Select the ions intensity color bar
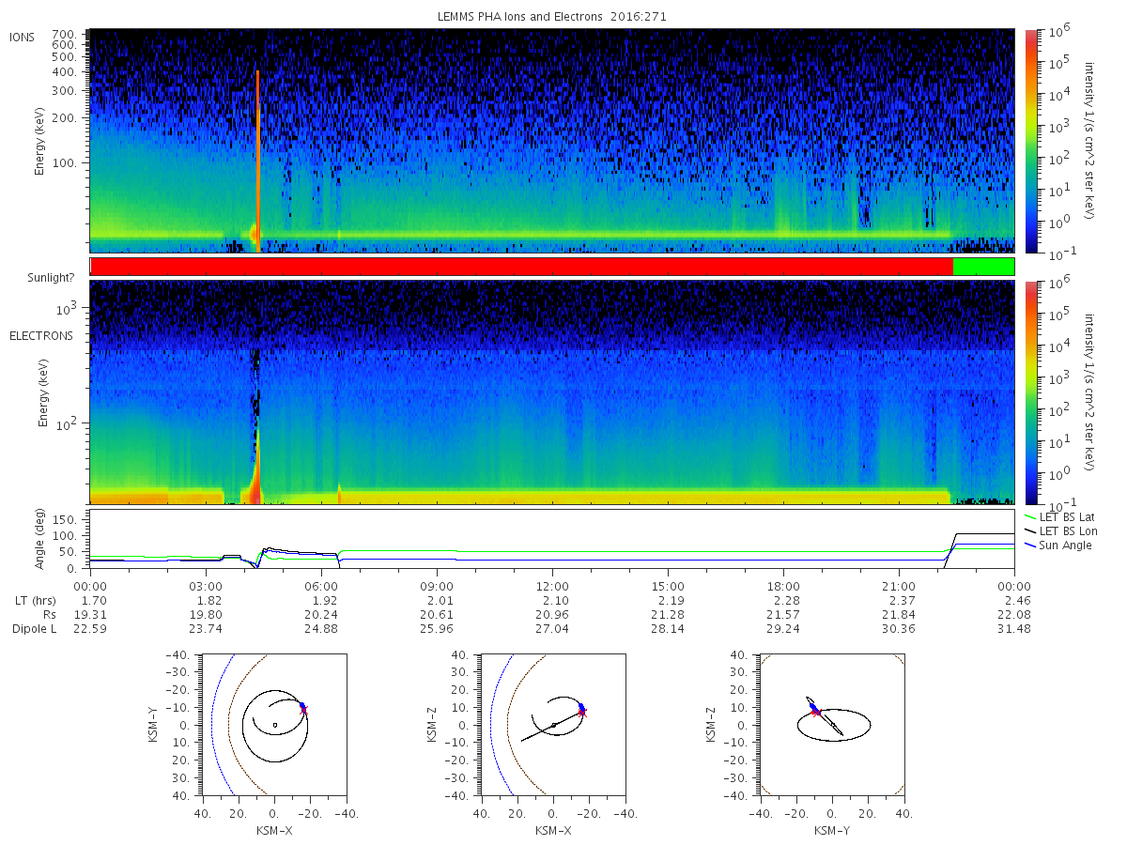1127x845 pixels. tap(1030, 141)
